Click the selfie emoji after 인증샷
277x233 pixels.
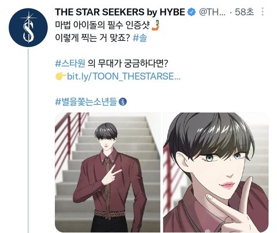[x=156, y=26]
